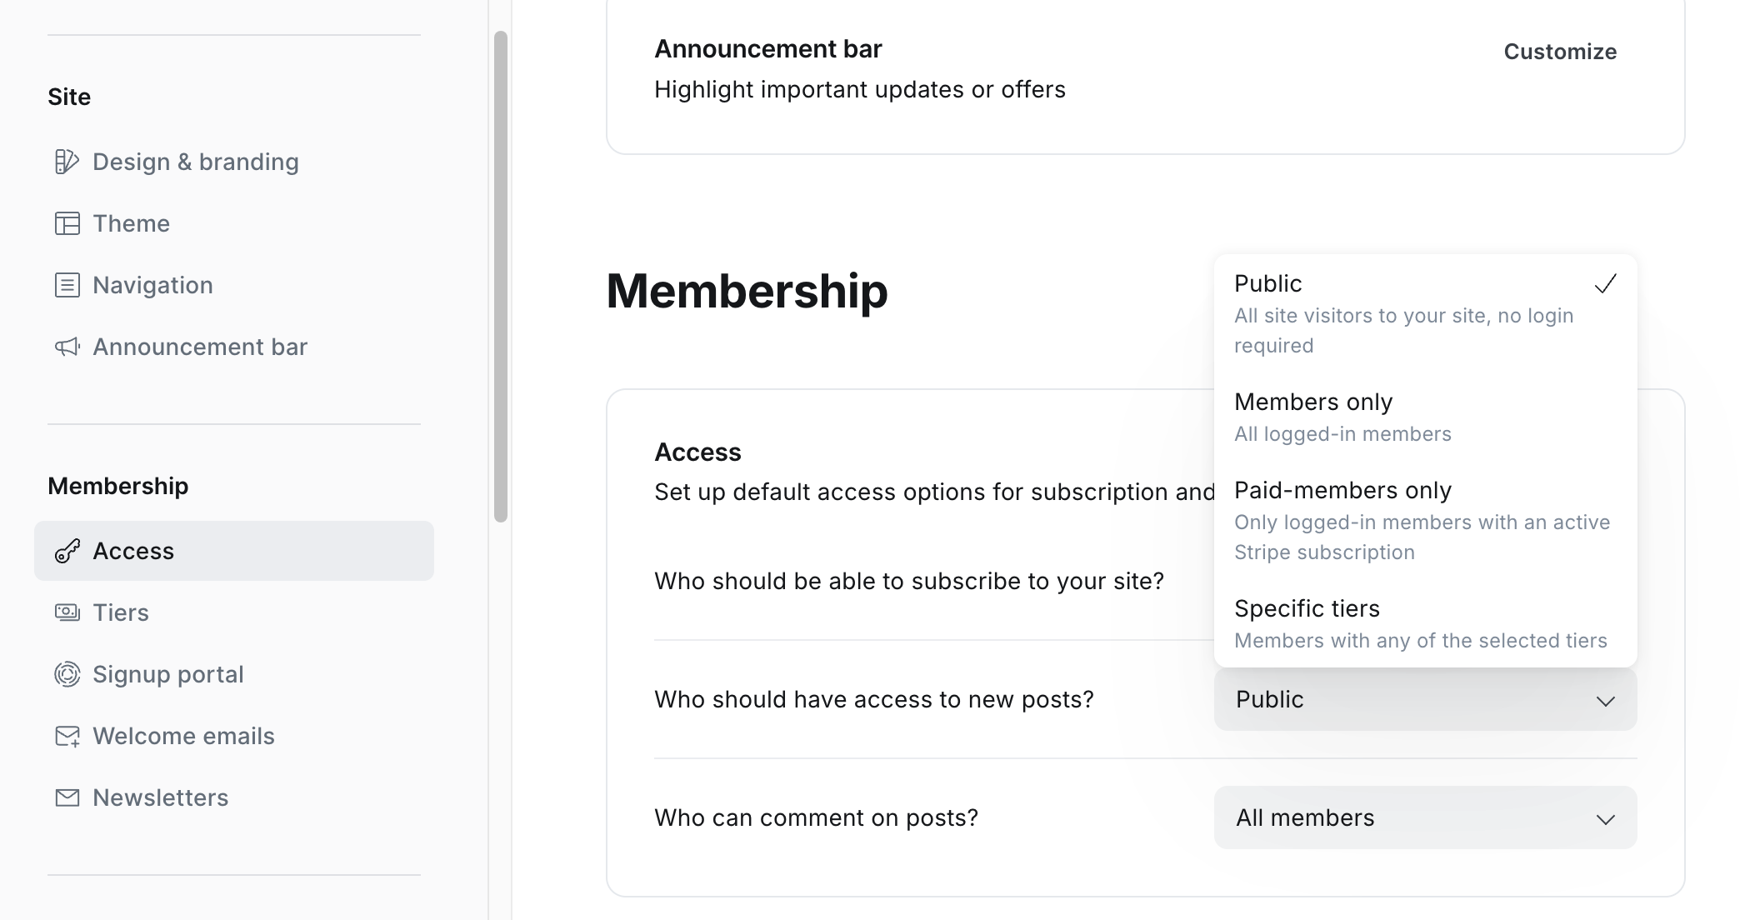Image resolution: width=1740 pixels, height=920 pixels.
Task: Click the Design & branding paintbrush icon
Action: click(x=67, y=162)
